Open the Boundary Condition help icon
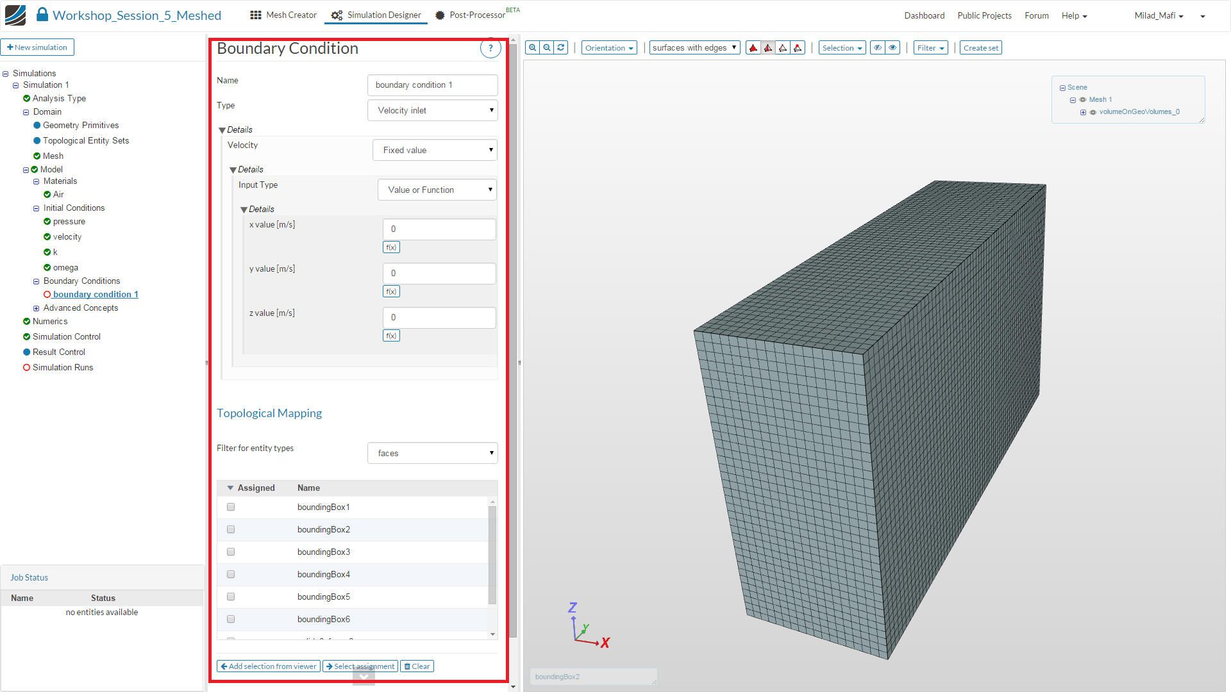Image resolution: width=1231 pixels, height=692 pixels. [x=490, y=48]
